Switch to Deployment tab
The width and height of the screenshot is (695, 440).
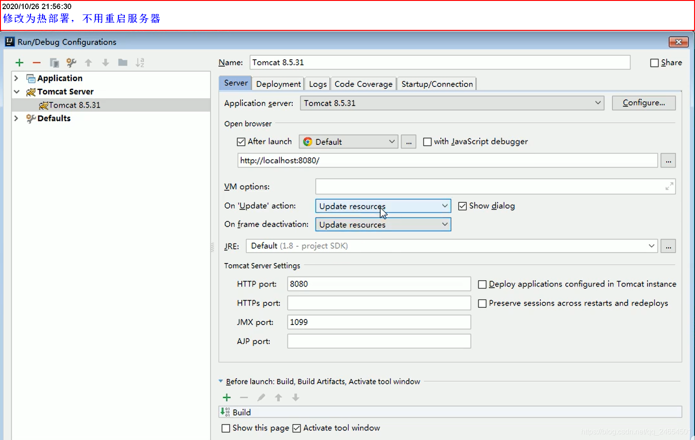278,84
